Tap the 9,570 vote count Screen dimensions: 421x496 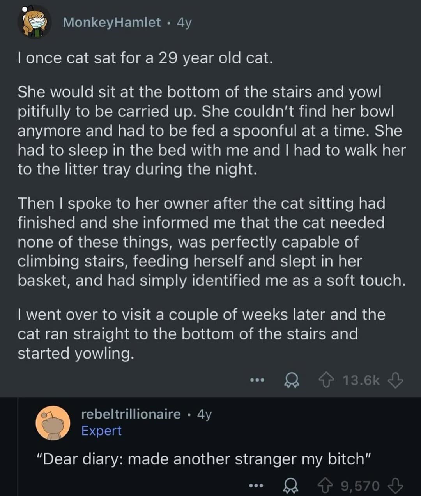(360, 485)
